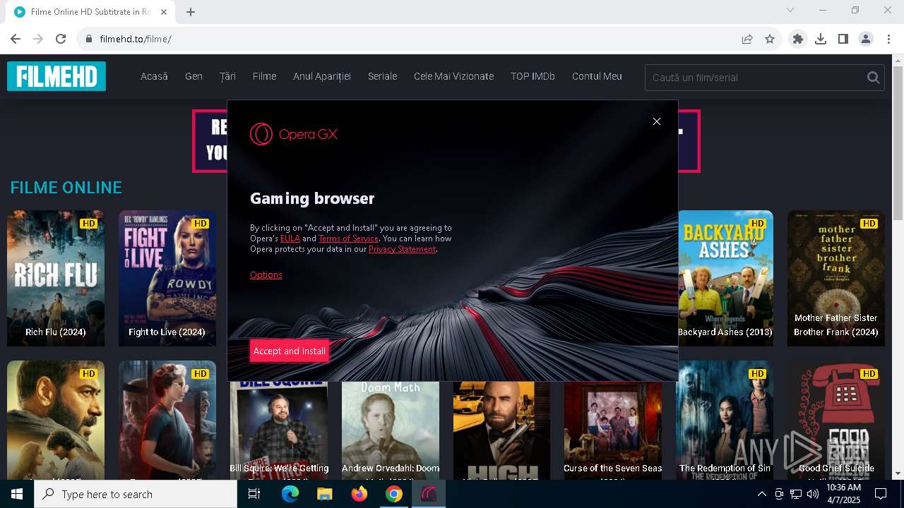This screenshot has height=508, width=904.
Task: Click the address bar URL filmehd.to/filme/
Action: click(x=136, y=39)
